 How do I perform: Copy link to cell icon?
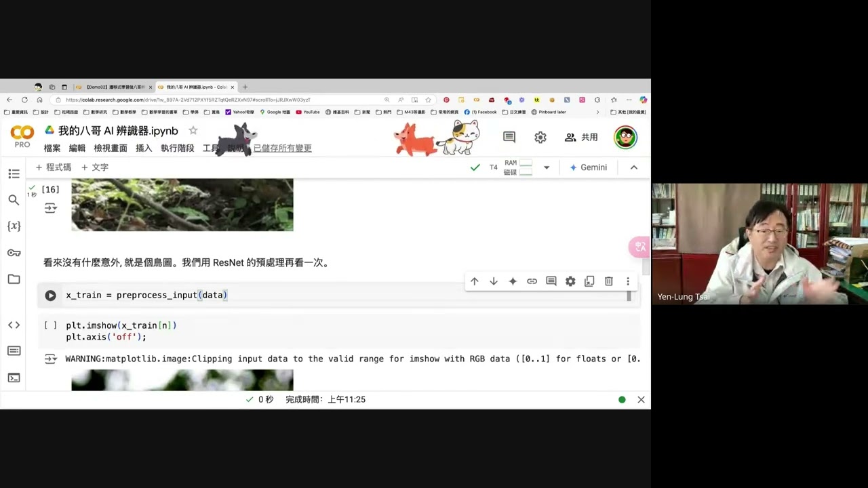click(x=532, y=281)
